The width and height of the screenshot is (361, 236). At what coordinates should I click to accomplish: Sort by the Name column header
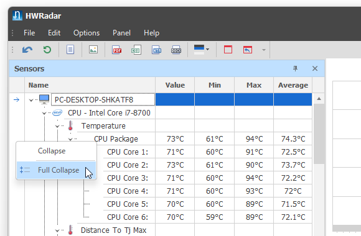pos(90,85)
